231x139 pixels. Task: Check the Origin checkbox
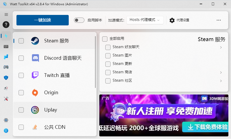[21, 93]
